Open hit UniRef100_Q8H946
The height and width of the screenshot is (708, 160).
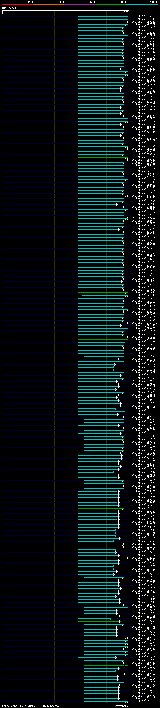(x=143, y=19)
